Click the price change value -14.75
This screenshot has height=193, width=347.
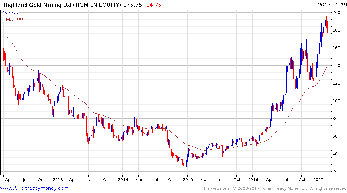153,5
